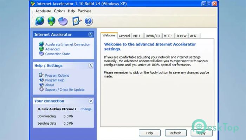The width and height of the screenshot is (246, 140).
Task: Click the application icon in the title bar
Action: (33, 3)
